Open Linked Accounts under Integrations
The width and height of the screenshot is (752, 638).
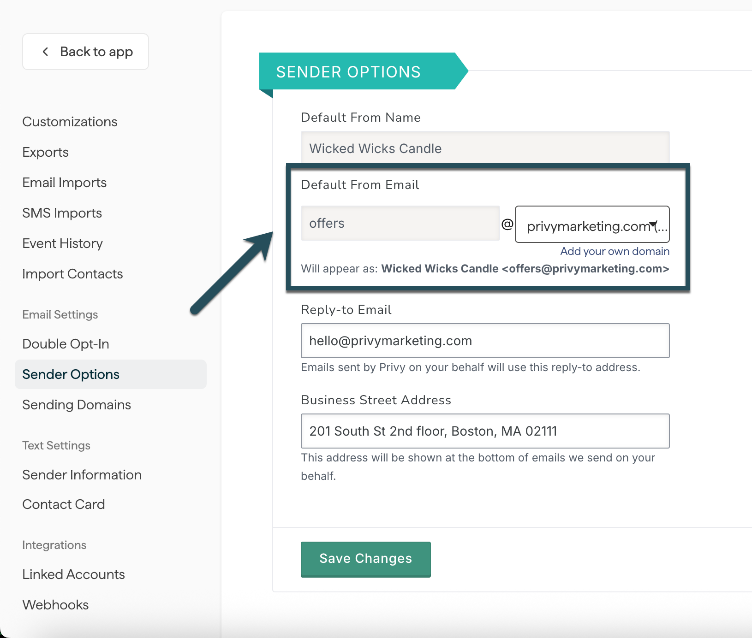pyautogui.click(x=73, y=574)
